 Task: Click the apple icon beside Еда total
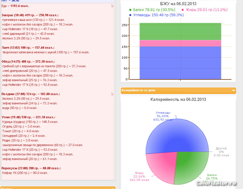click(x=112, y=6)
